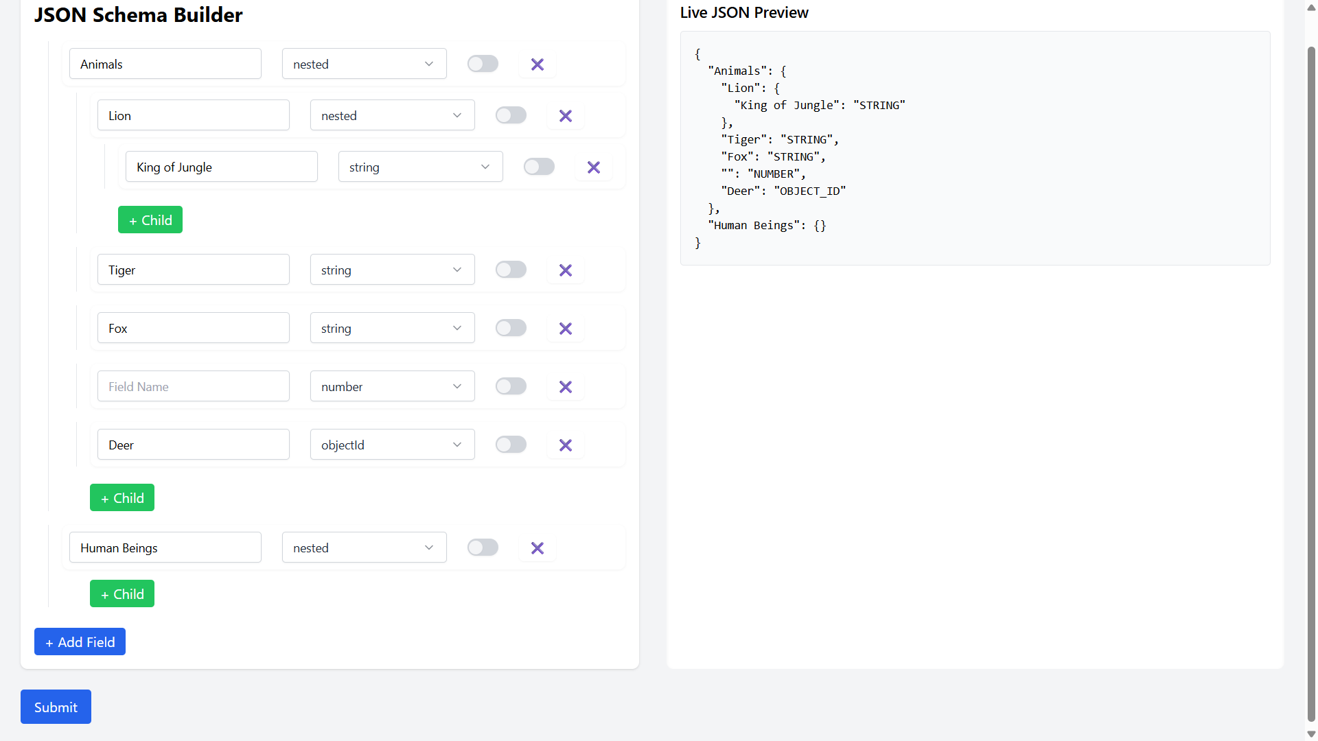Viewport: 1318px width, 741px height.
Task: Click the "Human Beings": {} preview line
Action: (x=767, y=225)
